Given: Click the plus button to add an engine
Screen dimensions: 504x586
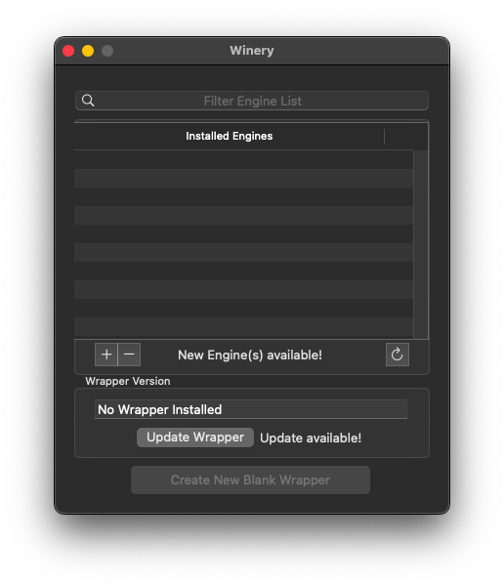Looking at the screenshot, I should tap(106, 355).
